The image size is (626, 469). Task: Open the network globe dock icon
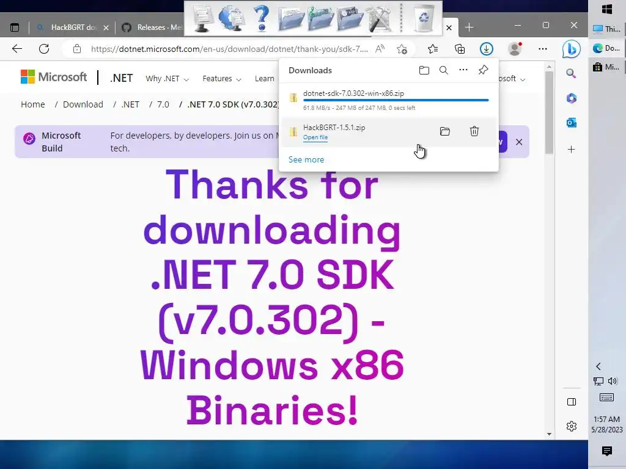232,18
